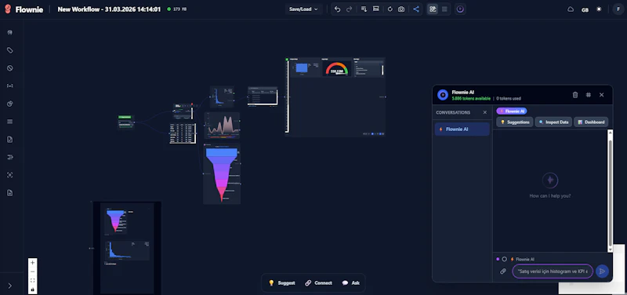Change language via GB selector

click(x=585, y=9)
